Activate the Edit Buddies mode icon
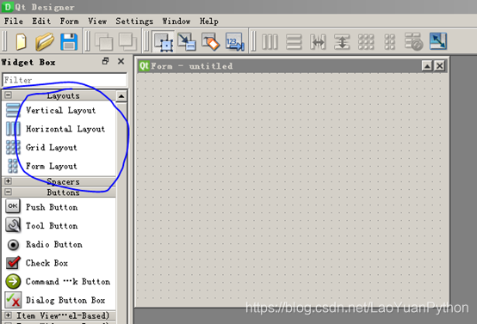The height and width of the screenshot is (324, 477). coord(210,41)
